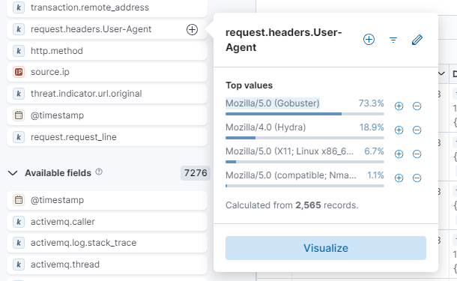The height and width of the screenshot is (281, 457).
Task: Click the 6.7% percentage label
Action: point(374,151)
